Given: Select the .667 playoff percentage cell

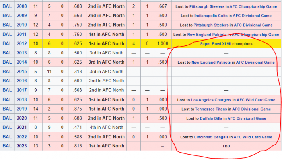Looking at the screenshot, I should (x=163, y=6).
